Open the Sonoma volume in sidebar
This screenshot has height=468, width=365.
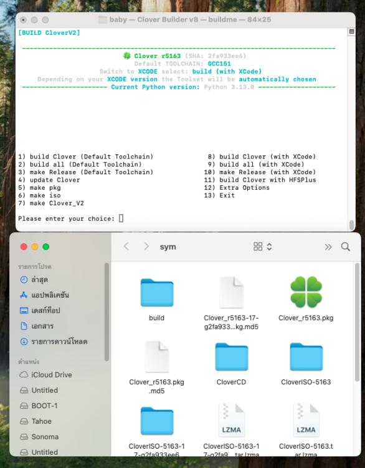(45, 437)
